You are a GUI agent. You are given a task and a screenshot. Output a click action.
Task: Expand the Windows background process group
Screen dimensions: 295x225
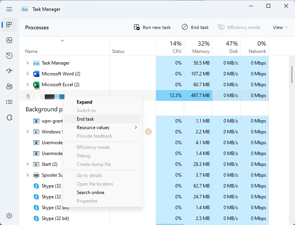pos(28,131)
